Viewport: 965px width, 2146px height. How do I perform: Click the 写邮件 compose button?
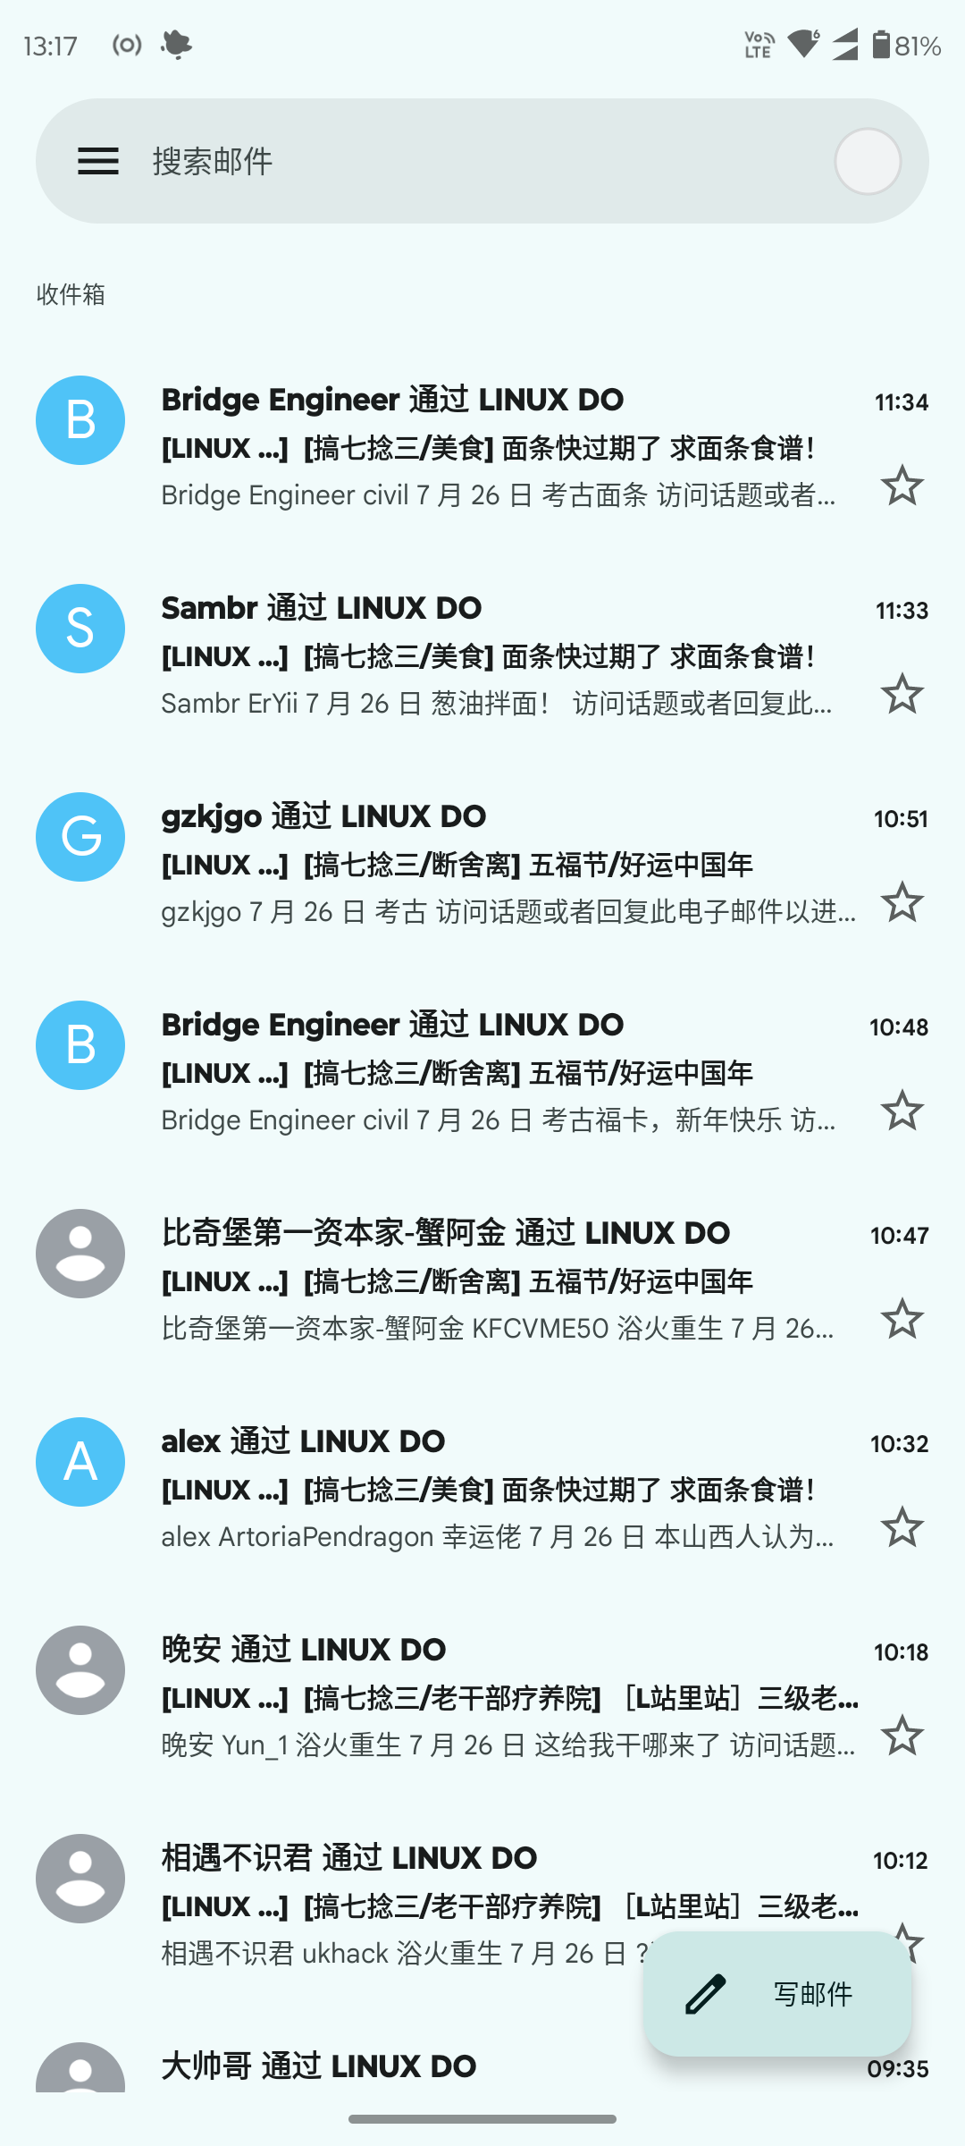[777, 1994]
